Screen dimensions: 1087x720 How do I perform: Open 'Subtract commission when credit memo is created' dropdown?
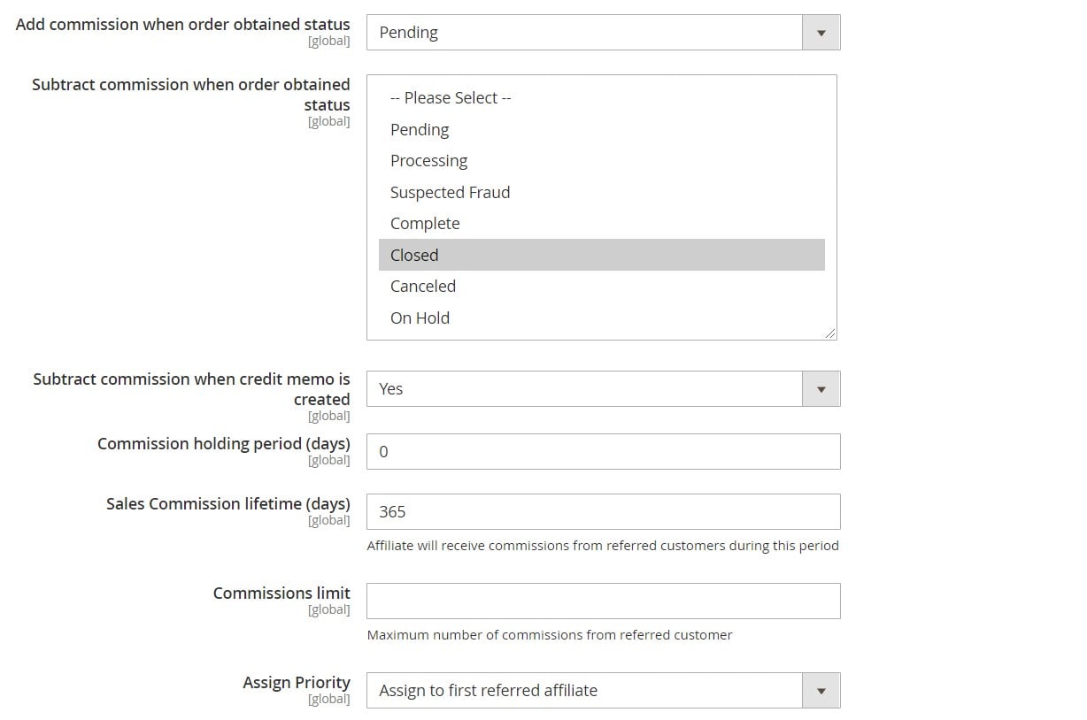click(603, 389)
